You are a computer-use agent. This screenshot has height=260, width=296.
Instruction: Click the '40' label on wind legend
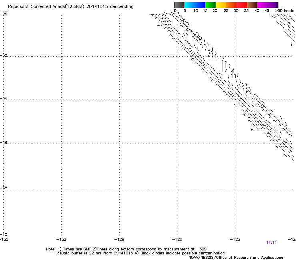(257, 11)
